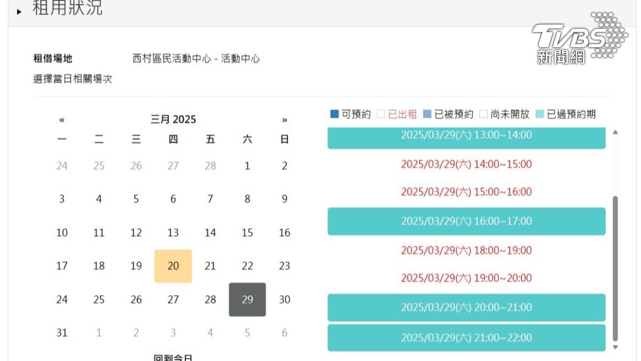The width and height of the screenshot is (641, 361).
Task: Select date 15 on the calendar
Action: click(x=247, y=233)
